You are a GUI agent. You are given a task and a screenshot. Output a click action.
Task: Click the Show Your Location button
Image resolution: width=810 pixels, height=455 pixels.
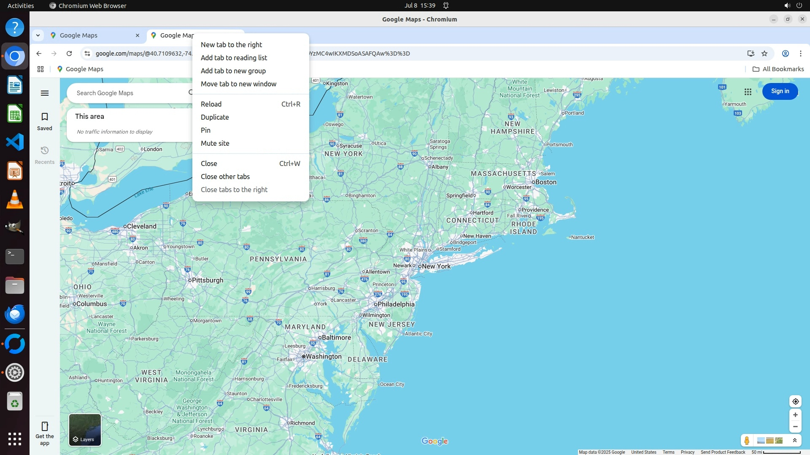tap(795, 401)
